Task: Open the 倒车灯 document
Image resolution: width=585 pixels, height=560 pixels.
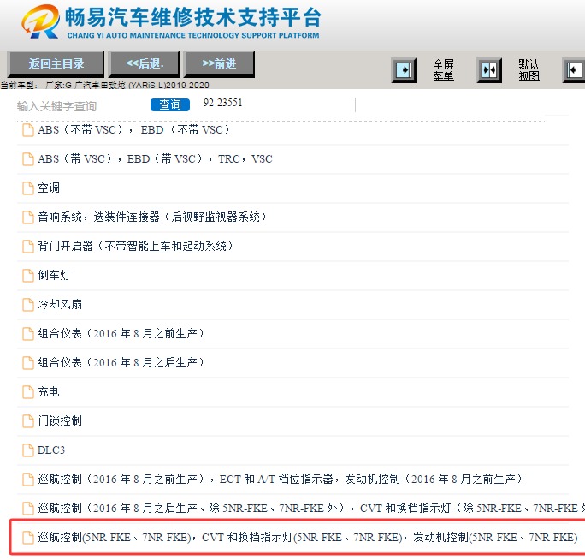Action: coord(54,276)
